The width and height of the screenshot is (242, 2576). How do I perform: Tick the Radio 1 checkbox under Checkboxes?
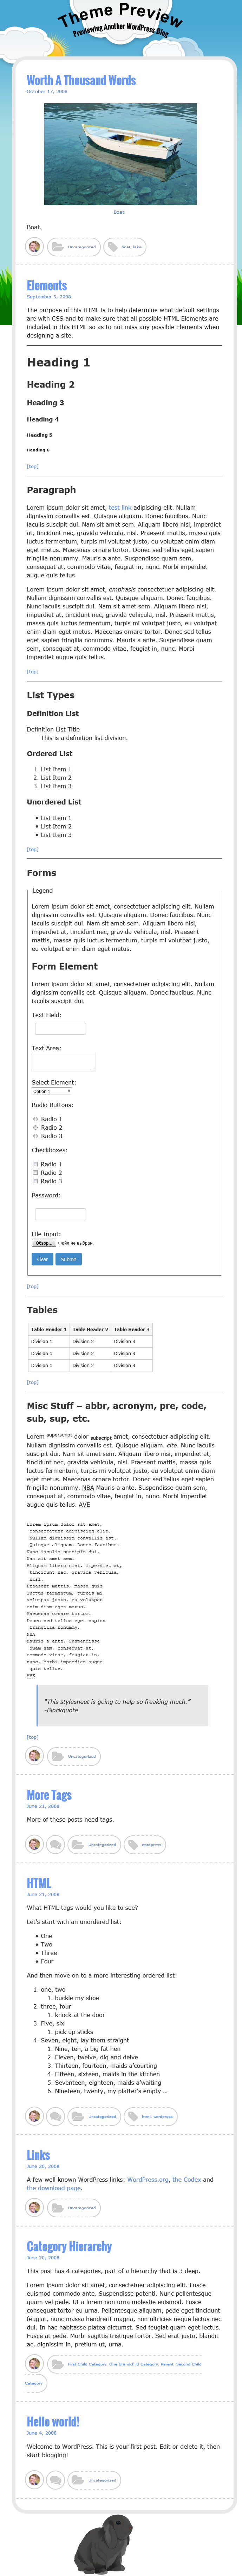36,1164
